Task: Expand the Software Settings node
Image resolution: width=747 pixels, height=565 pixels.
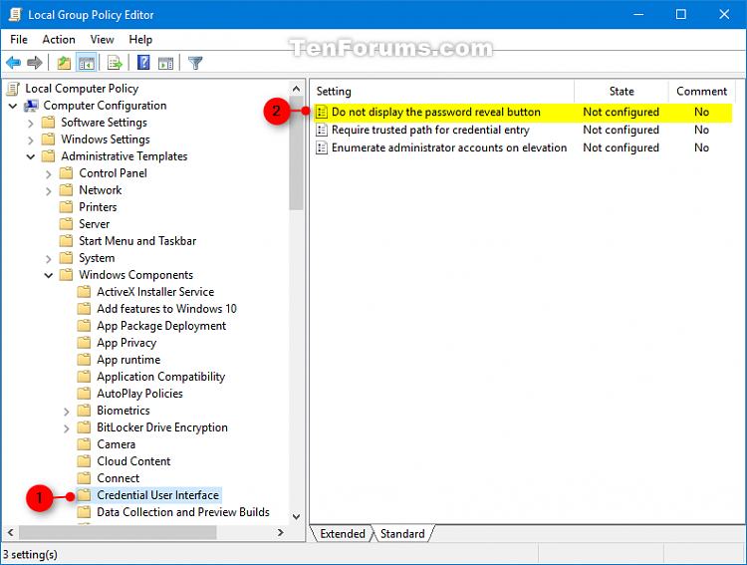Action: (x=31, y=124)
